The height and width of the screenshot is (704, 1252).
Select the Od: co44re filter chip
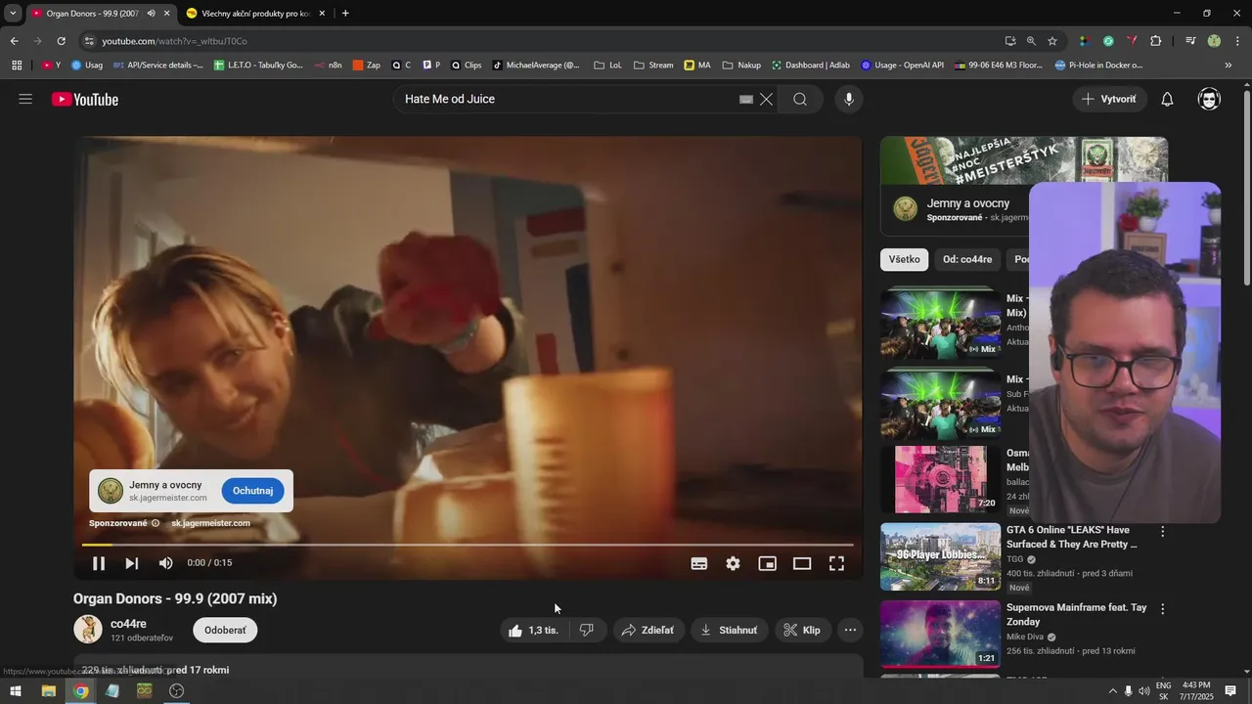967,259
